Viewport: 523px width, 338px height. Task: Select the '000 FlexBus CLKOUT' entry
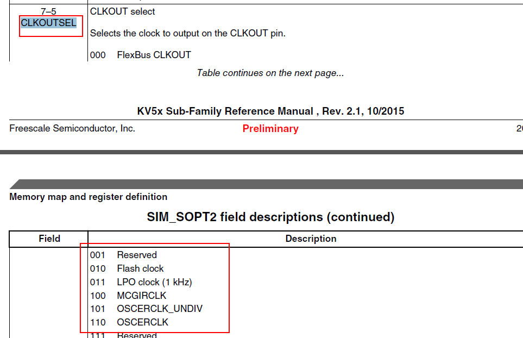pos(141,55)
